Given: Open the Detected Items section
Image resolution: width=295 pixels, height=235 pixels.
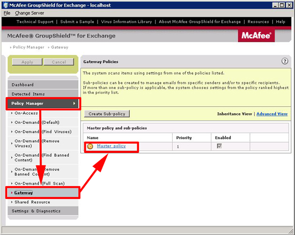Looking at the screenshot, I should point(43,94).
